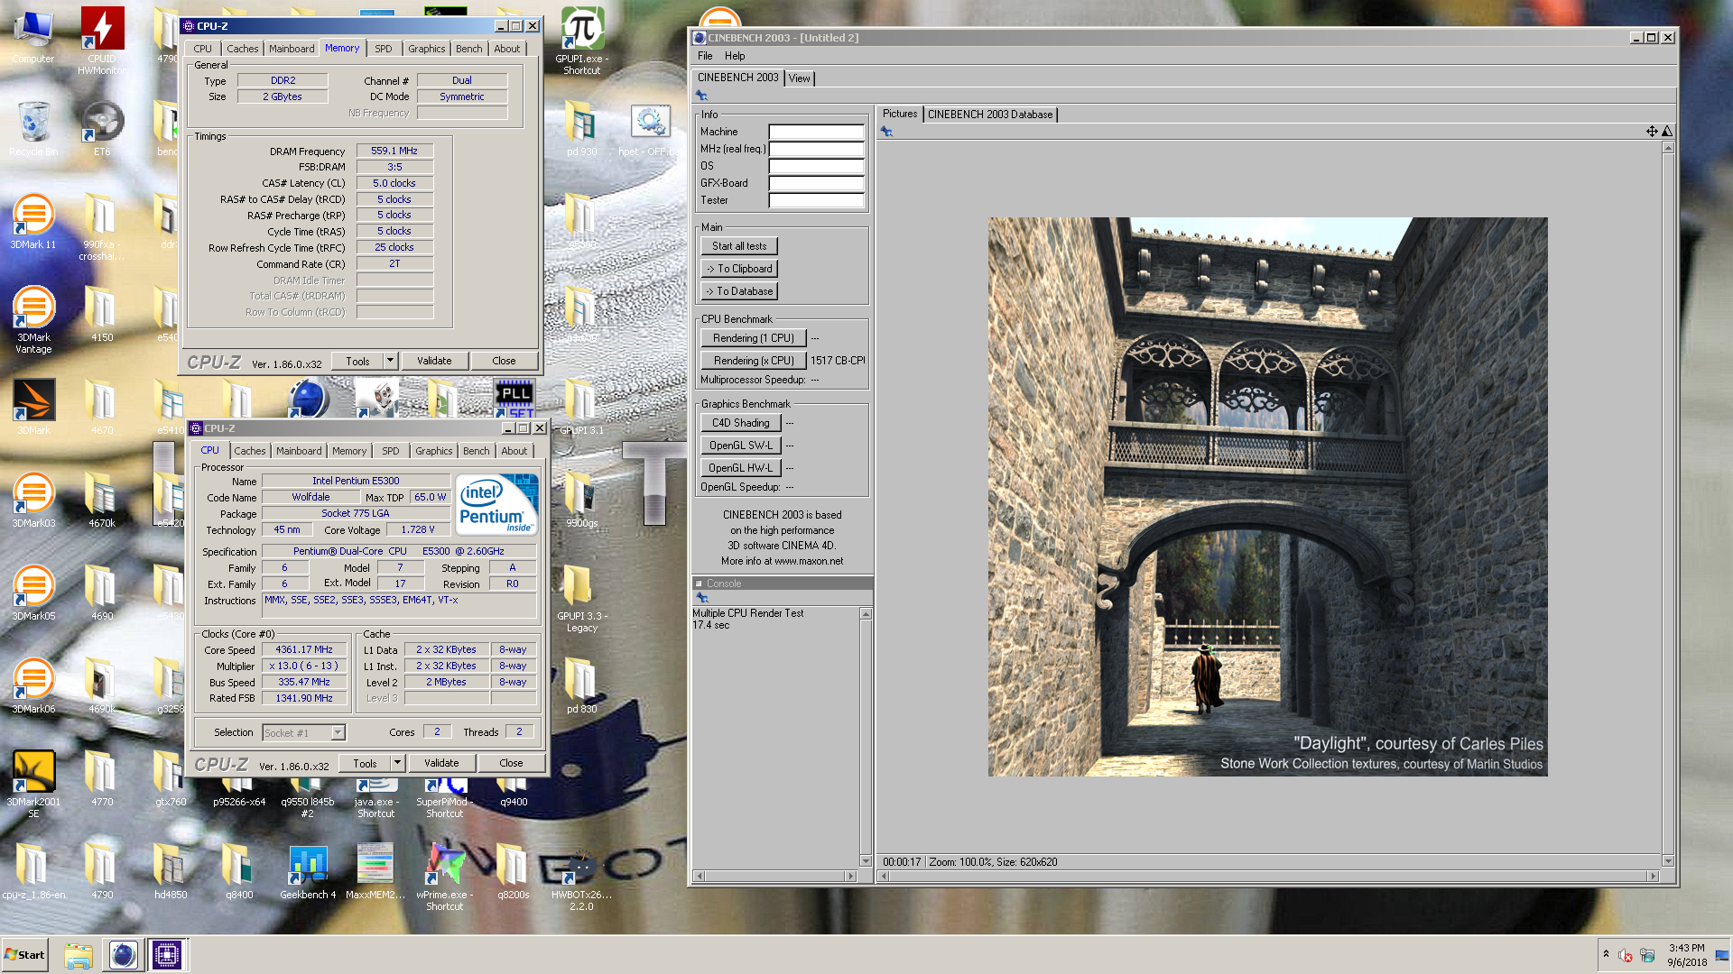Click the Console horizontal scrollbar
This screenshot has height=974, width=1733.
[x=774, y=876]
